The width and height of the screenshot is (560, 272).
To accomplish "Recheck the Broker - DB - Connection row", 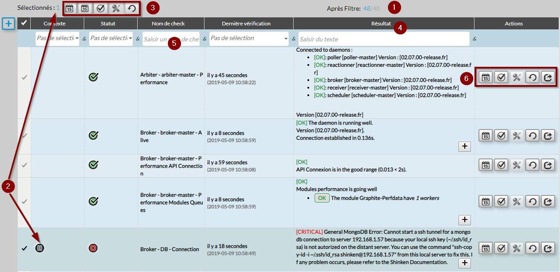I will pos(532,248).
